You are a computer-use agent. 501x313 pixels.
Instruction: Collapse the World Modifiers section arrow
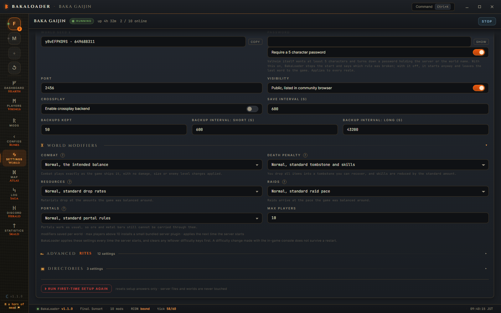486,145
